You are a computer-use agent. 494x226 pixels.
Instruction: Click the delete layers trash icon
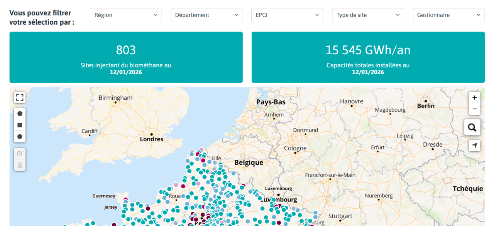[x=20, y=165]
